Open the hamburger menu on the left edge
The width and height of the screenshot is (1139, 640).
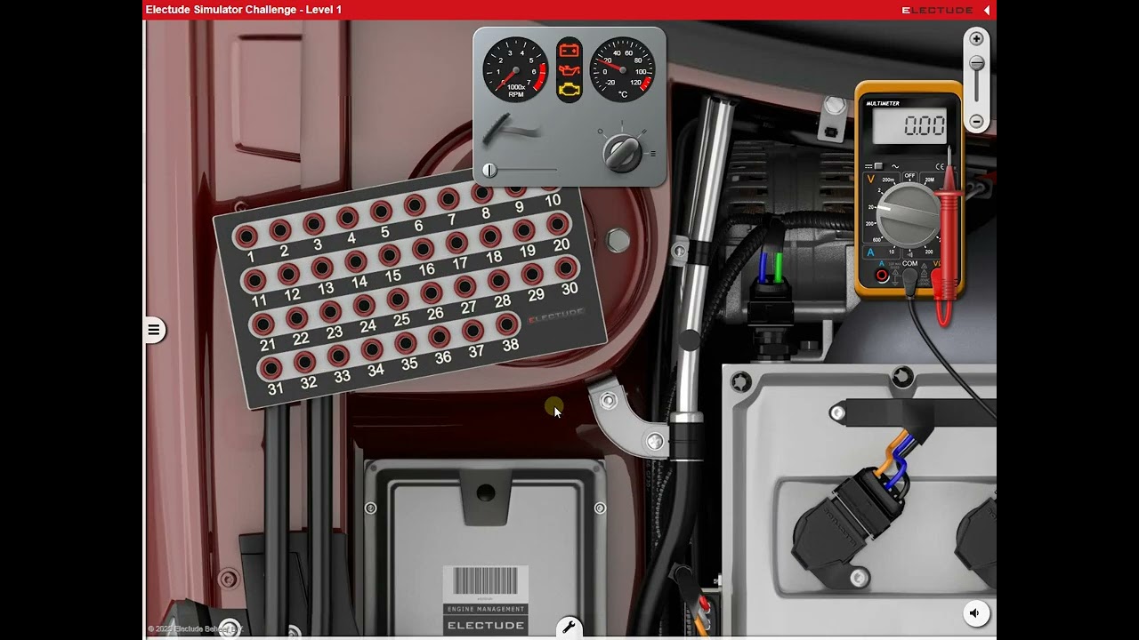[154, 331]
